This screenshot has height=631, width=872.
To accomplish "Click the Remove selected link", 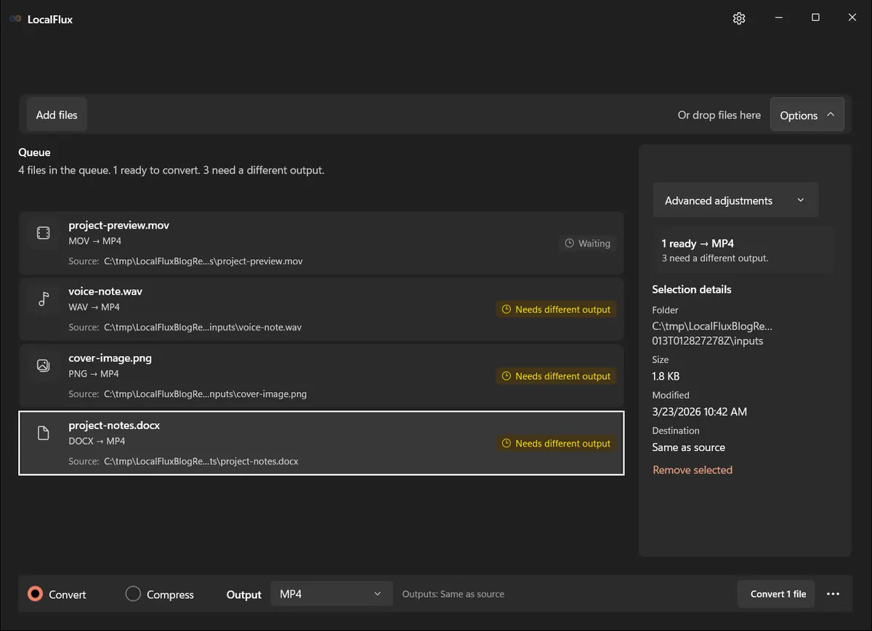I will (x=693, y=470).
